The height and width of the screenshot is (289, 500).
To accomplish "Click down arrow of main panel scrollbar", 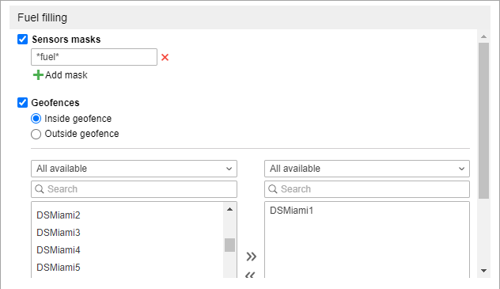I will [483, 271].
